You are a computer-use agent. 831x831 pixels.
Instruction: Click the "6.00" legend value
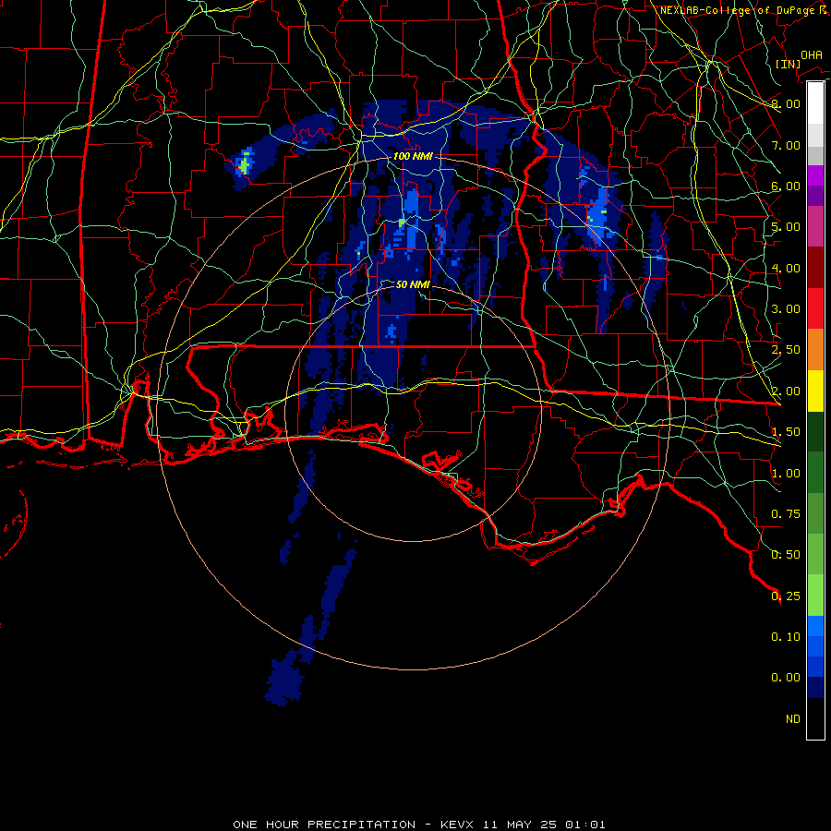(x=786, y=186)
